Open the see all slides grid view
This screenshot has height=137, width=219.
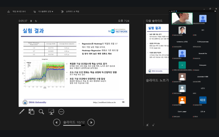(31, 112)
